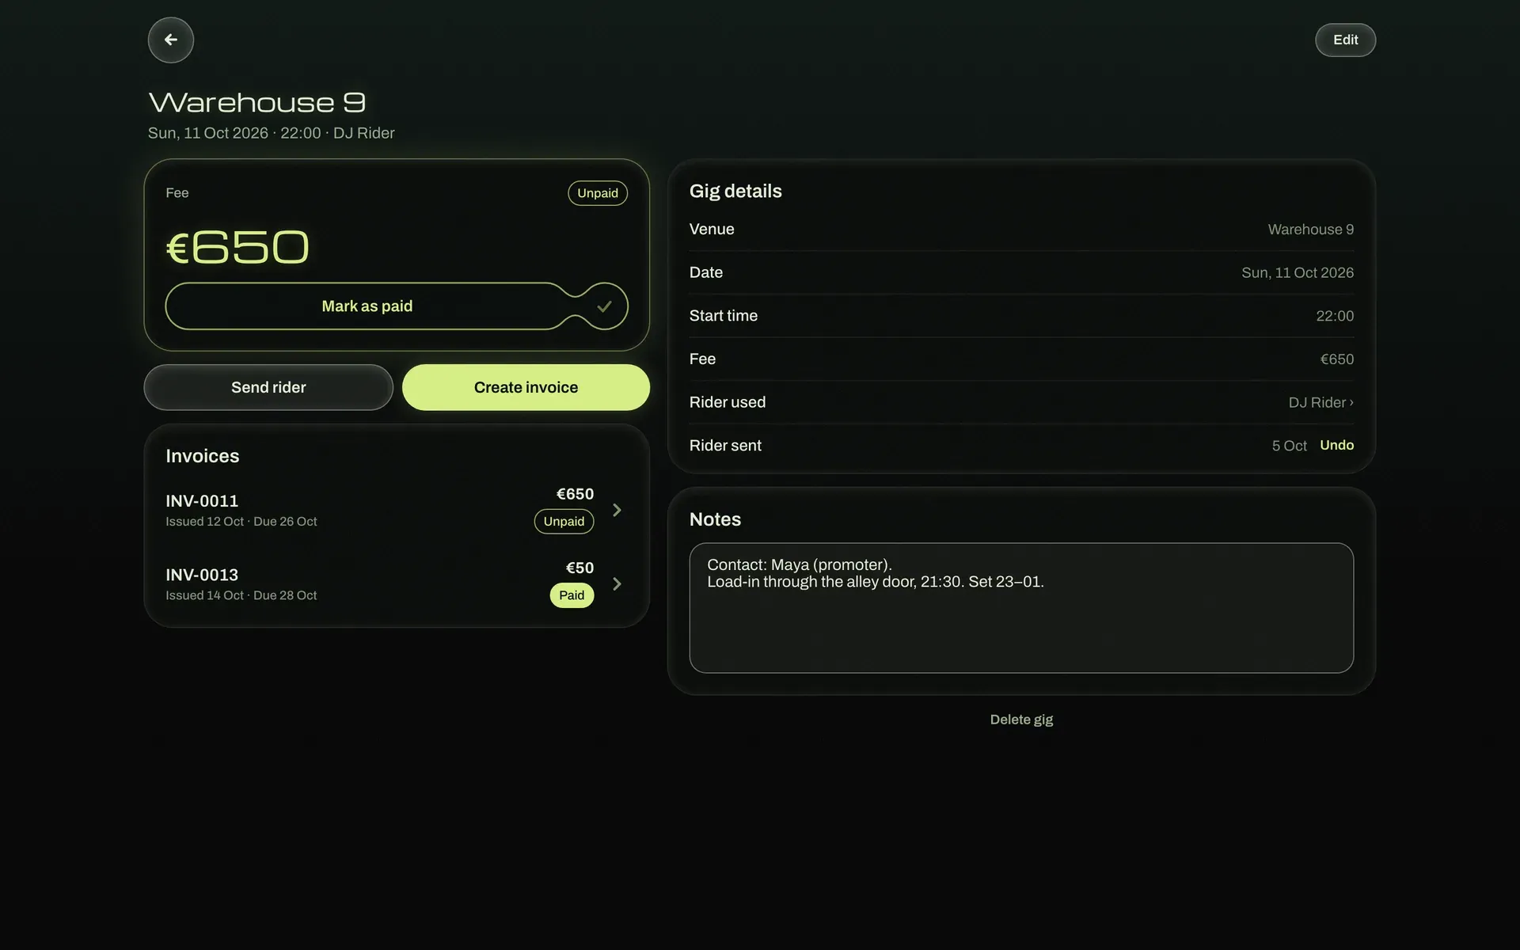This screenshot has height=950, width=1520.
Task: Click the €650 large fee amount
Action: click(x=237, y=247)
